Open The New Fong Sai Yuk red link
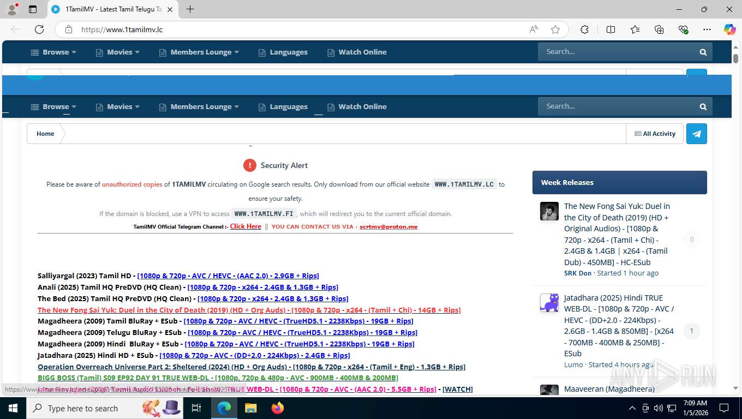The image size is (742, 419). (x=249, y=310)
